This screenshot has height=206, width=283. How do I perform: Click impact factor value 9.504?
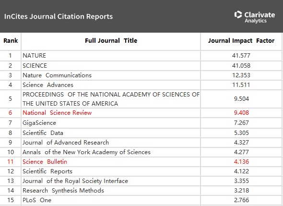(241, 99)
